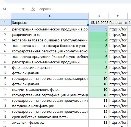Select column B header
131x127 pixels.
pyautogui.click(x=99, y=16)
